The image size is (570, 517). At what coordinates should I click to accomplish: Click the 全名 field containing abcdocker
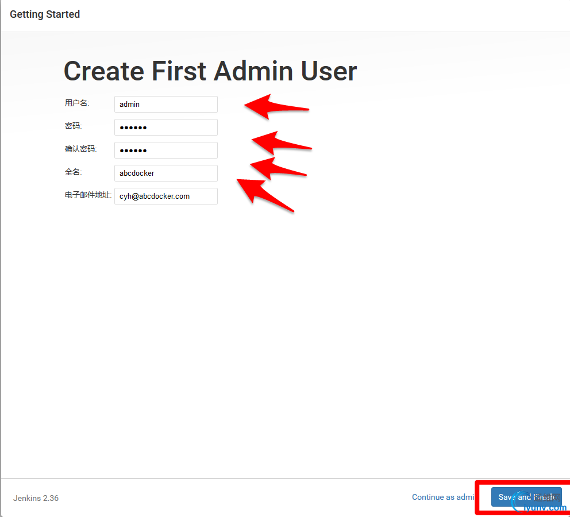(x=165, y=173)
